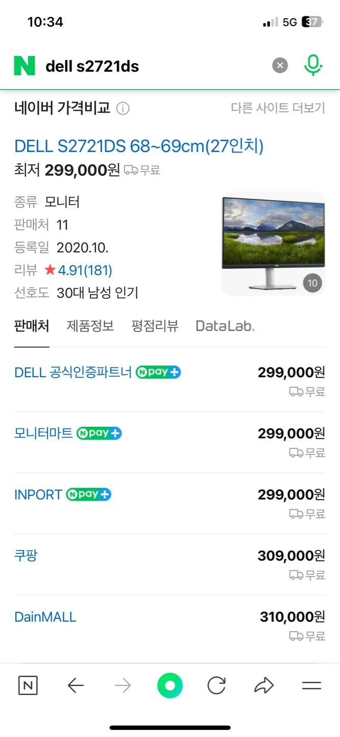Viewport: 340px width, 737px height.
Task: Reload the page with the refresh icon
Action: pyautogui.click(x=216, y=686)
